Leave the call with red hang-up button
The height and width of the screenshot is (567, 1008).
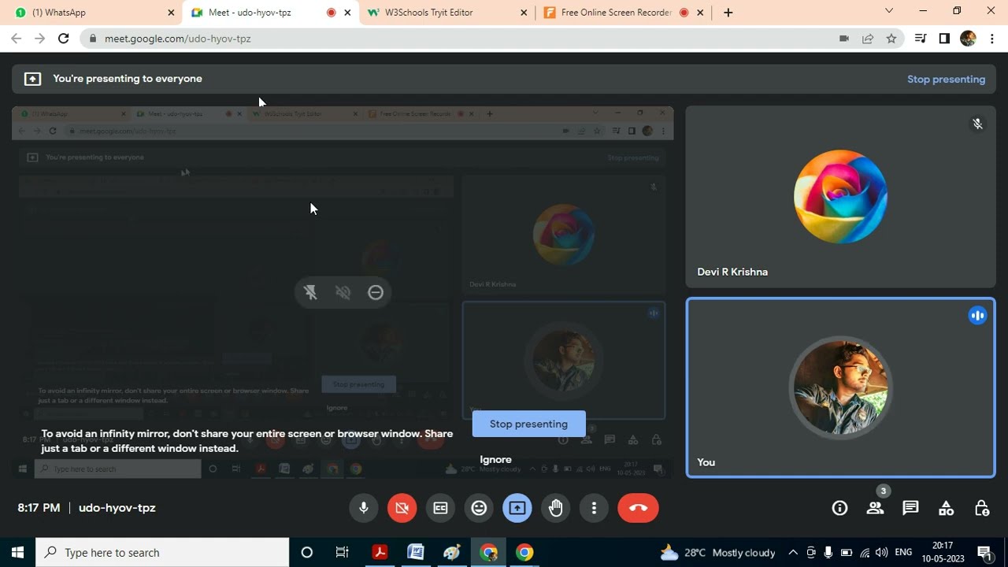point(639,508)
